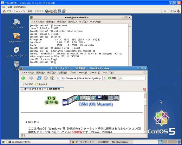This screenshot has height=145, width=182.
Task: Open viCentOS5 console File menu
Action: point(4,7)
